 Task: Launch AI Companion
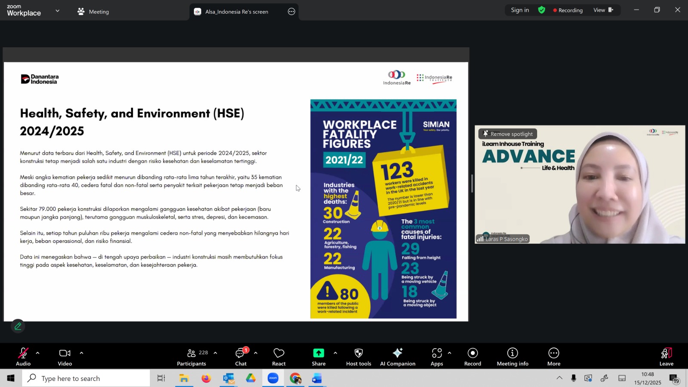click(x=397, y=357)
